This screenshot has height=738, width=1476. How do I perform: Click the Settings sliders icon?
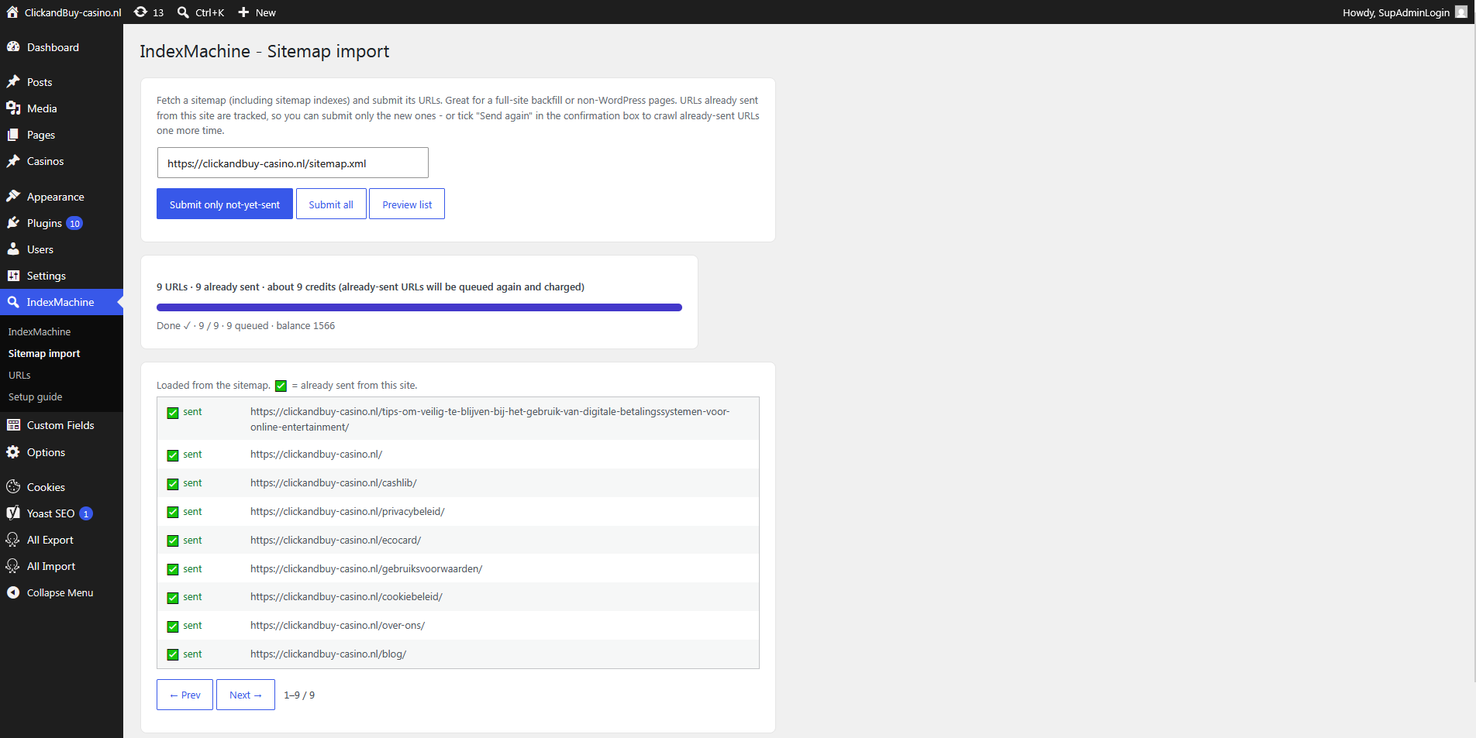point(13,276)
